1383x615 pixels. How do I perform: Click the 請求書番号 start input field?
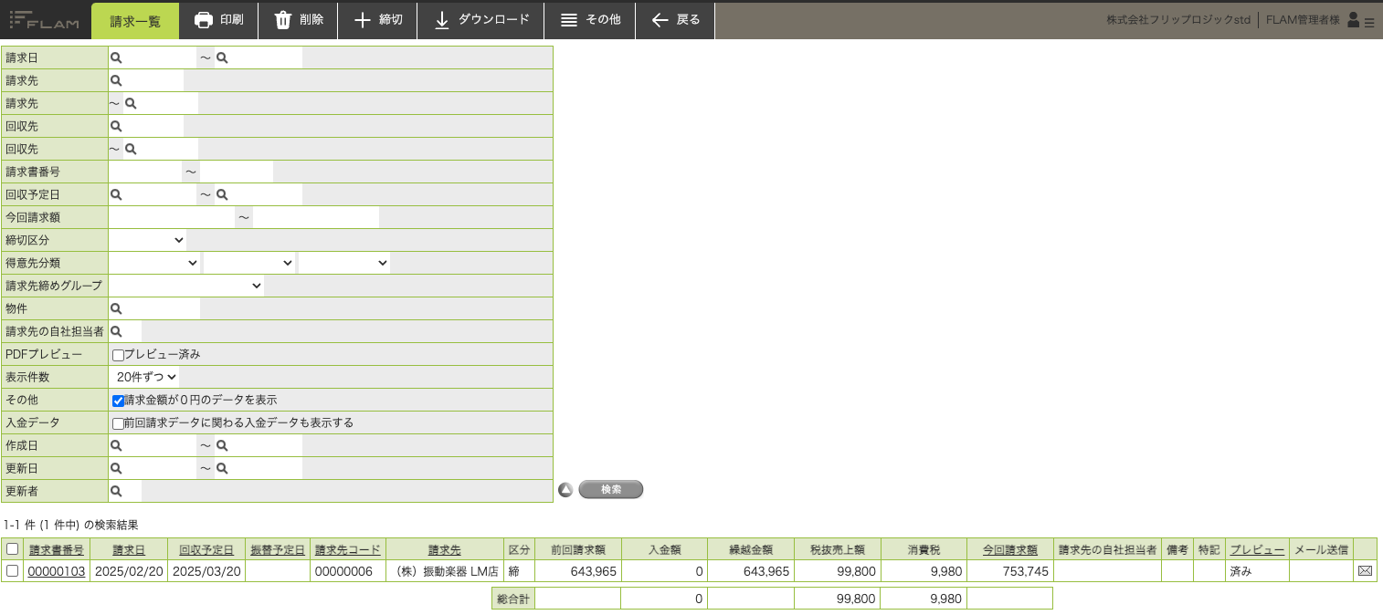[x=145, y=172]
